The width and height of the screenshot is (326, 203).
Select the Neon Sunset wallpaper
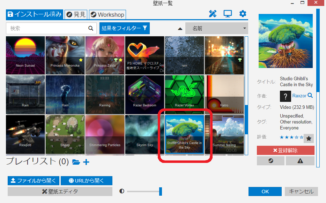[x=25, y=55]
